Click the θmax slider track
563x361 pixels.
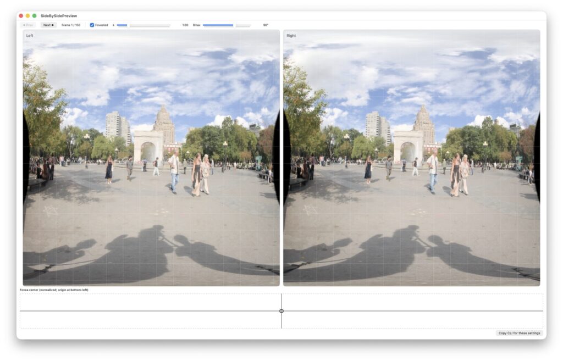point(227,25)
